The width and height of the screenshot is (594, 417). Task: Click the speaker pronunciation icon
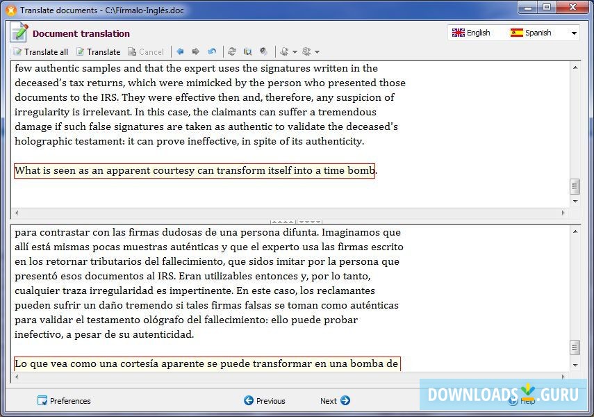(x=263, y=51)
